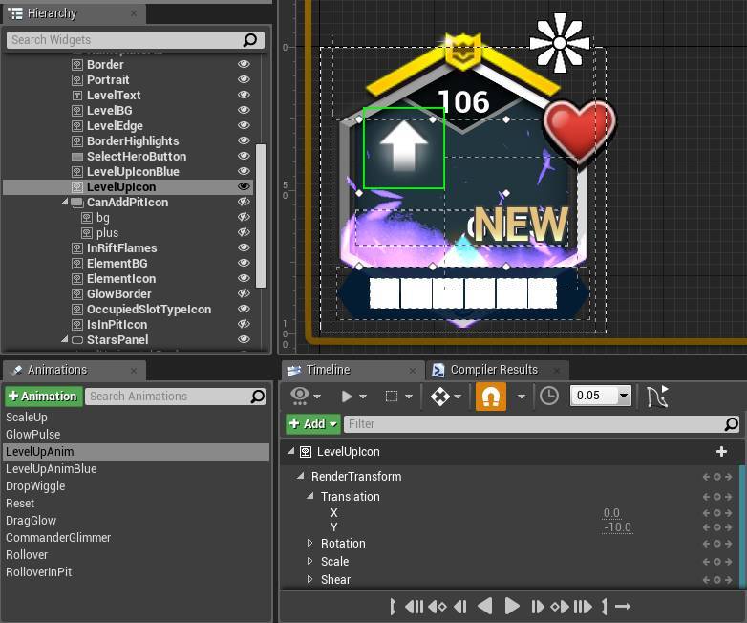Click the Search Widgets input field

coord(136,40)
